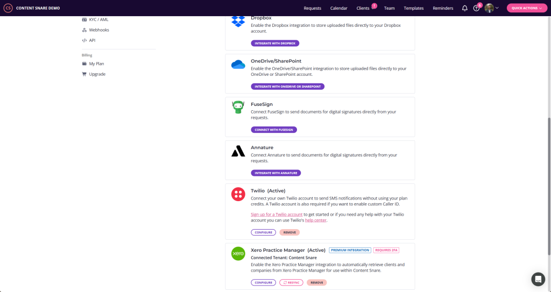The image size is (551, 292).
Task: Click the OneDrive/SharePoint heading
Action: (x=276, y=61)
